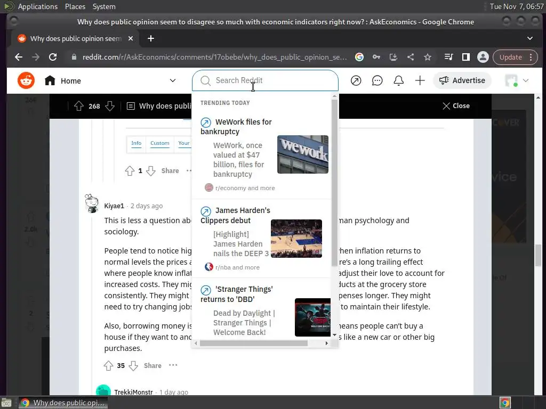Downvote Kiyae1's comment with 35 points

point(133,365)
